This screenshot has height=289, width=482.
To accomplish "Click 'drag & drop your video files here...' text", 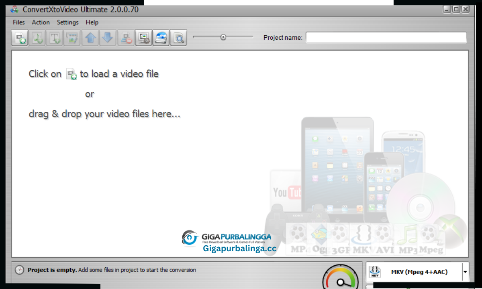I will tap(104, 114).
